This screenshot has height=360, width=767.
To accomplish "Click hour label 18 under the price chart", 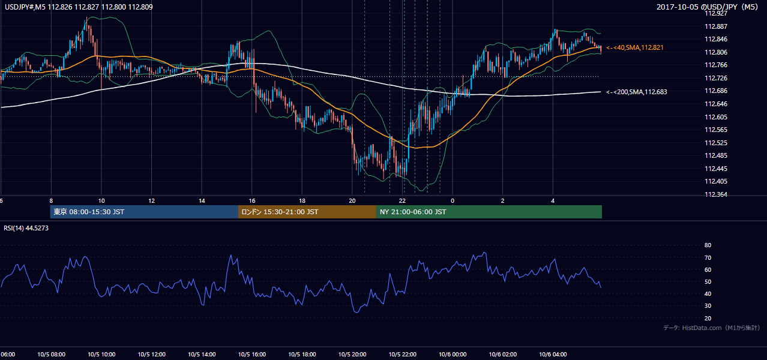I will 302,200.
